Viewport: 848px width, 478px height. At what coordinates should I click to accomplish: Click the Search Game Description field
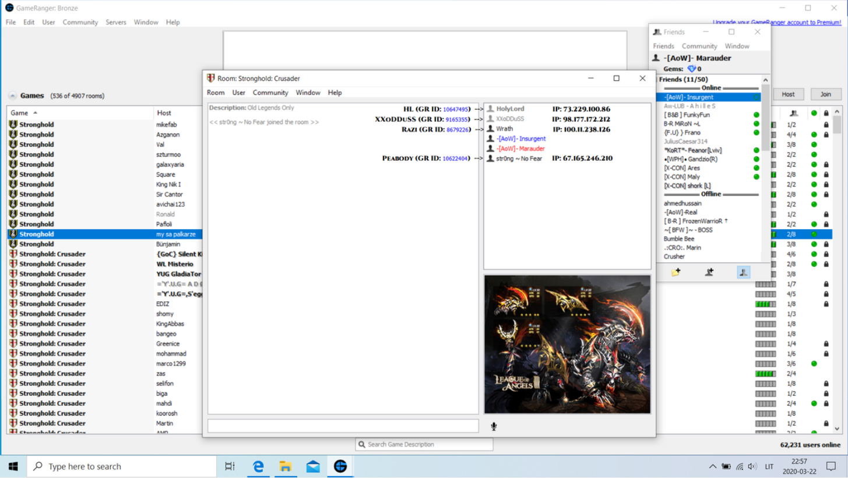pos(424,445)
